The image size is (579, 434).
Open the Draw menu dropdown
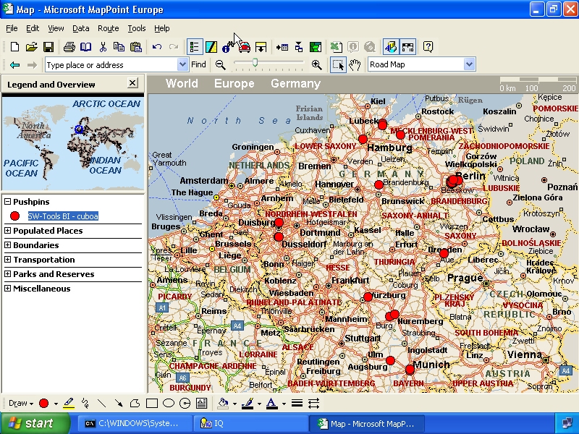(21, 403)
